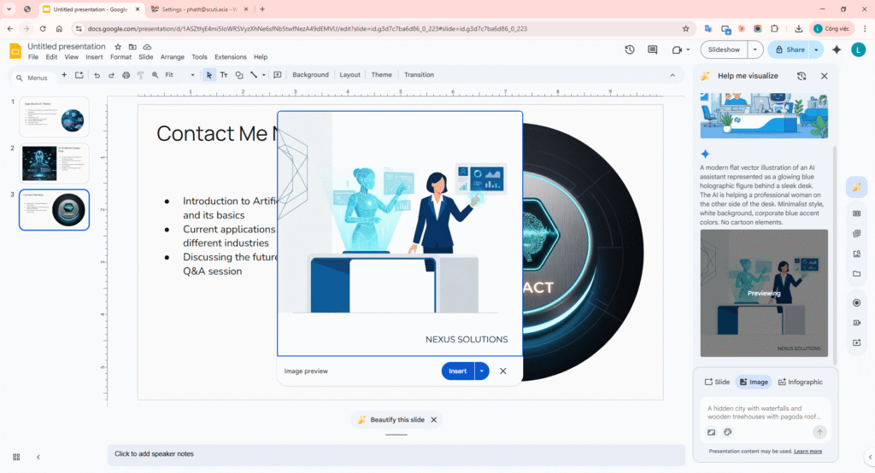Select the Image mode chip
Image resolution: width=875 pixels, height=473 pixels.
pos(754,382)
